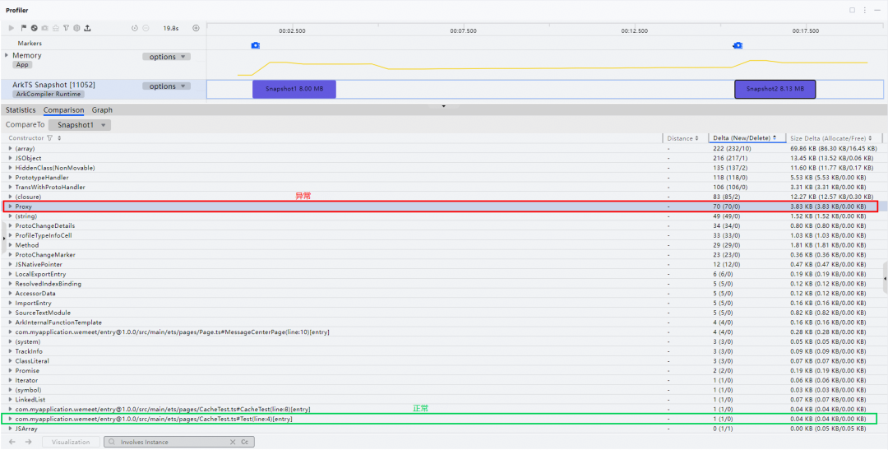Click the search magnifier icon
Viewport: 888px width, 450px height.
tap(112, 442)
